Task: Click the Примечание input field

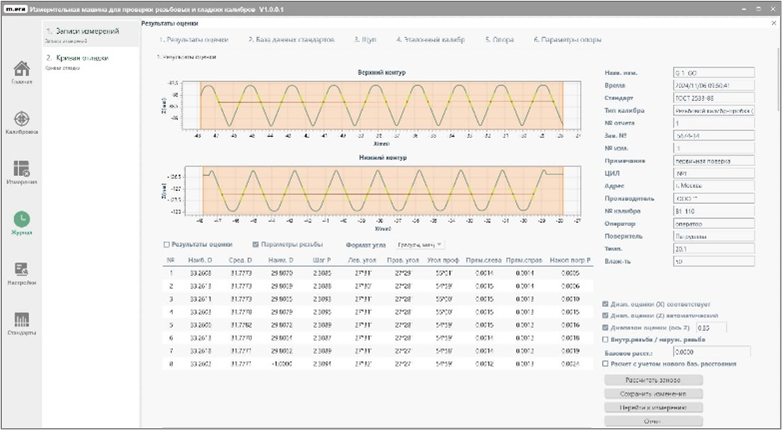Action: pyautogui.click(x=713, y=160)
